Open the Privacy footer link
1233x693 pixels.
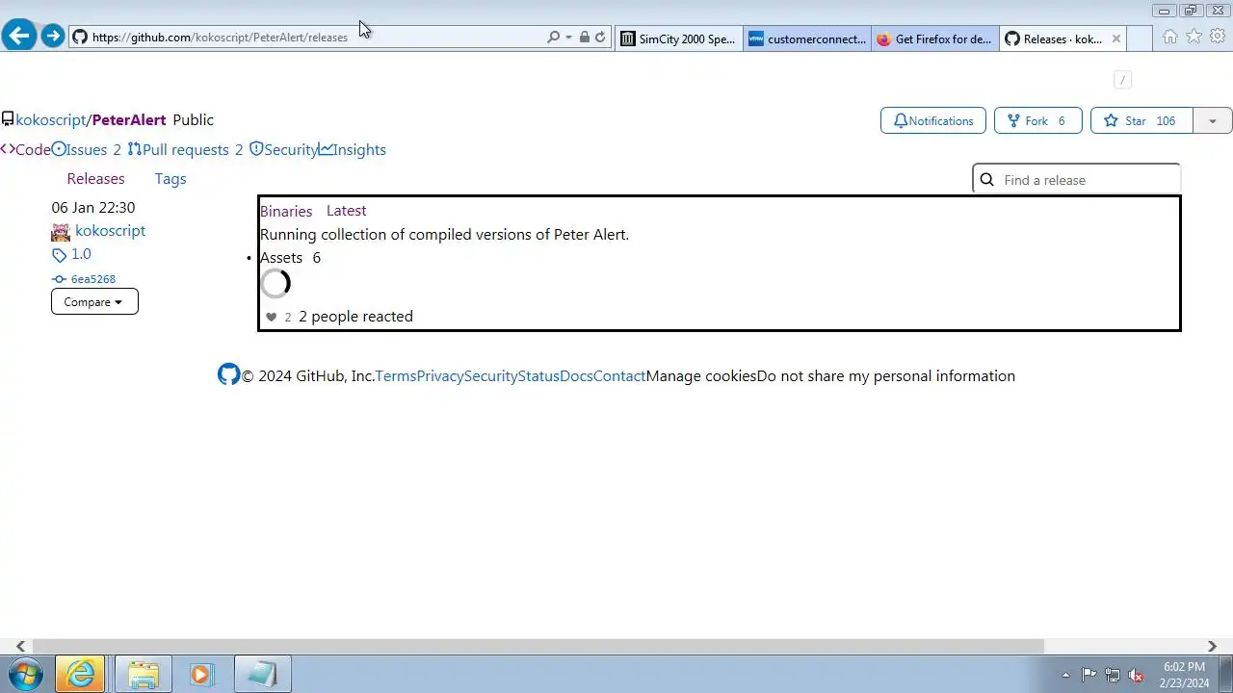pyautogui.click(x=439, y=376)
